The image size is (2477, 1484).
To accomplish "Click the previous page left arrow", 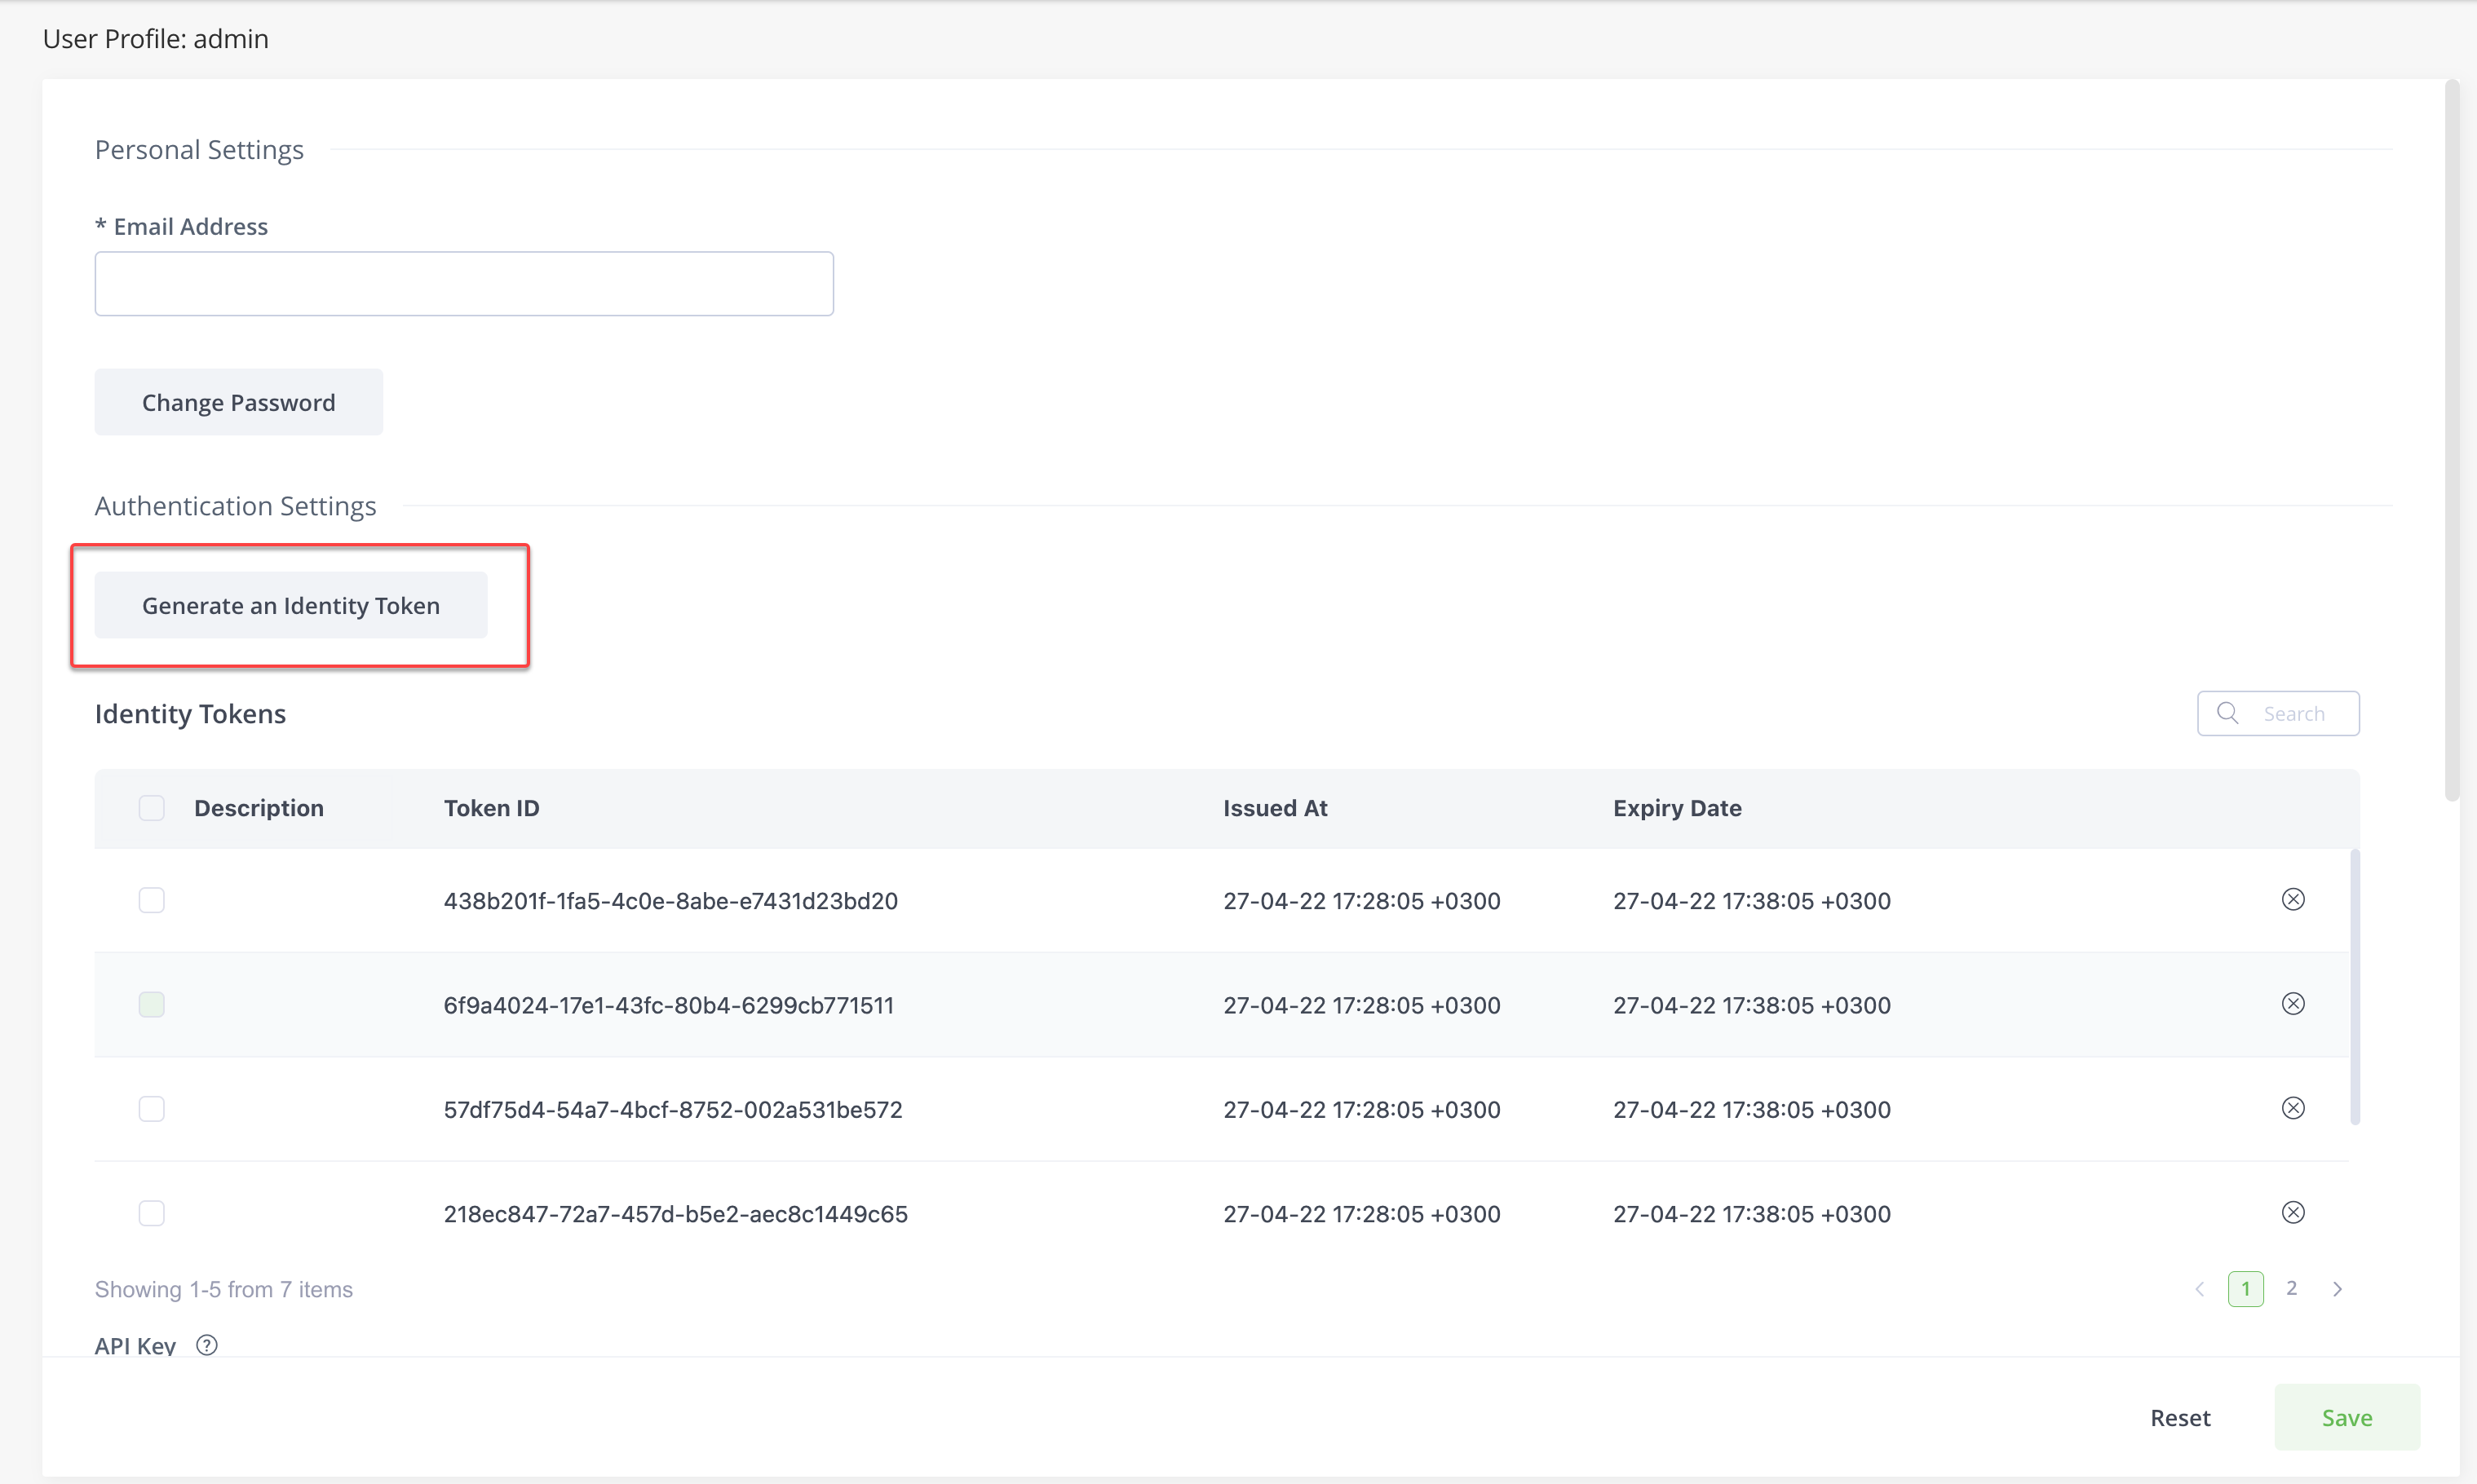I will [x=2199, y=1288].
